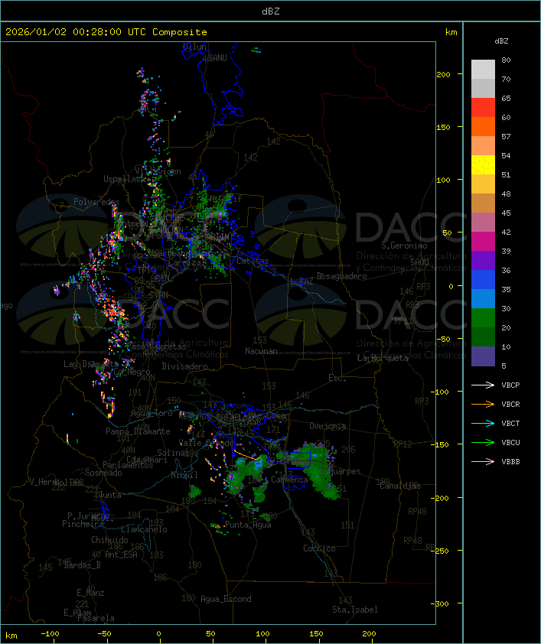Click the Desaguadero map label
The height and width of the screenshot is (644, 541).
[x=341, y=276]
